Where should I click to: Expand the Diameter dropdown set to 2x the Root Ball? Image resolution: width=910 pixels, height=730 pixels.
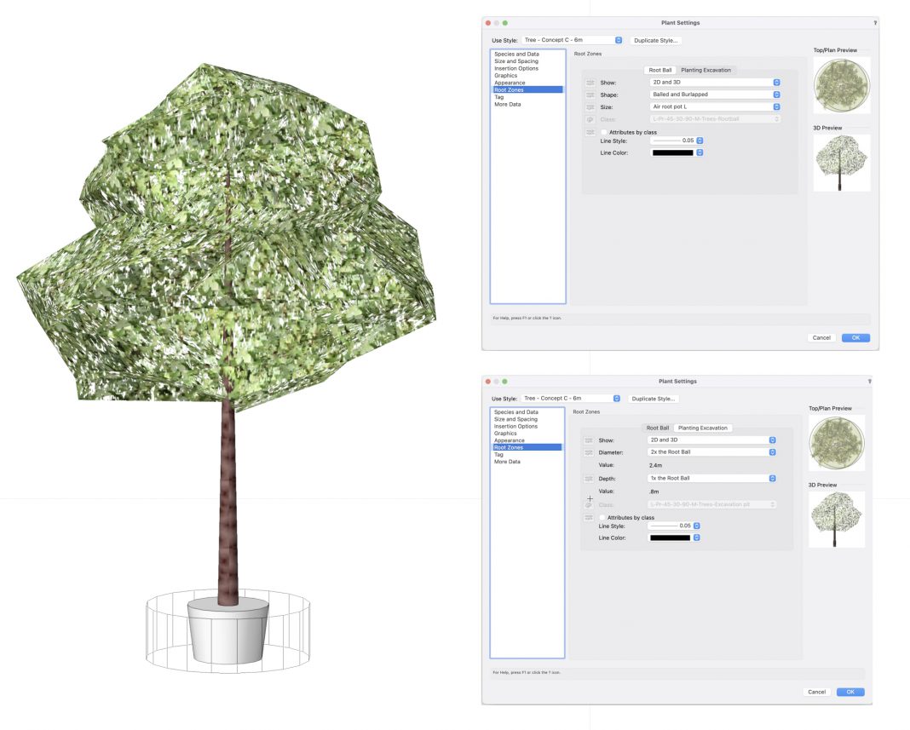point(712,452)
